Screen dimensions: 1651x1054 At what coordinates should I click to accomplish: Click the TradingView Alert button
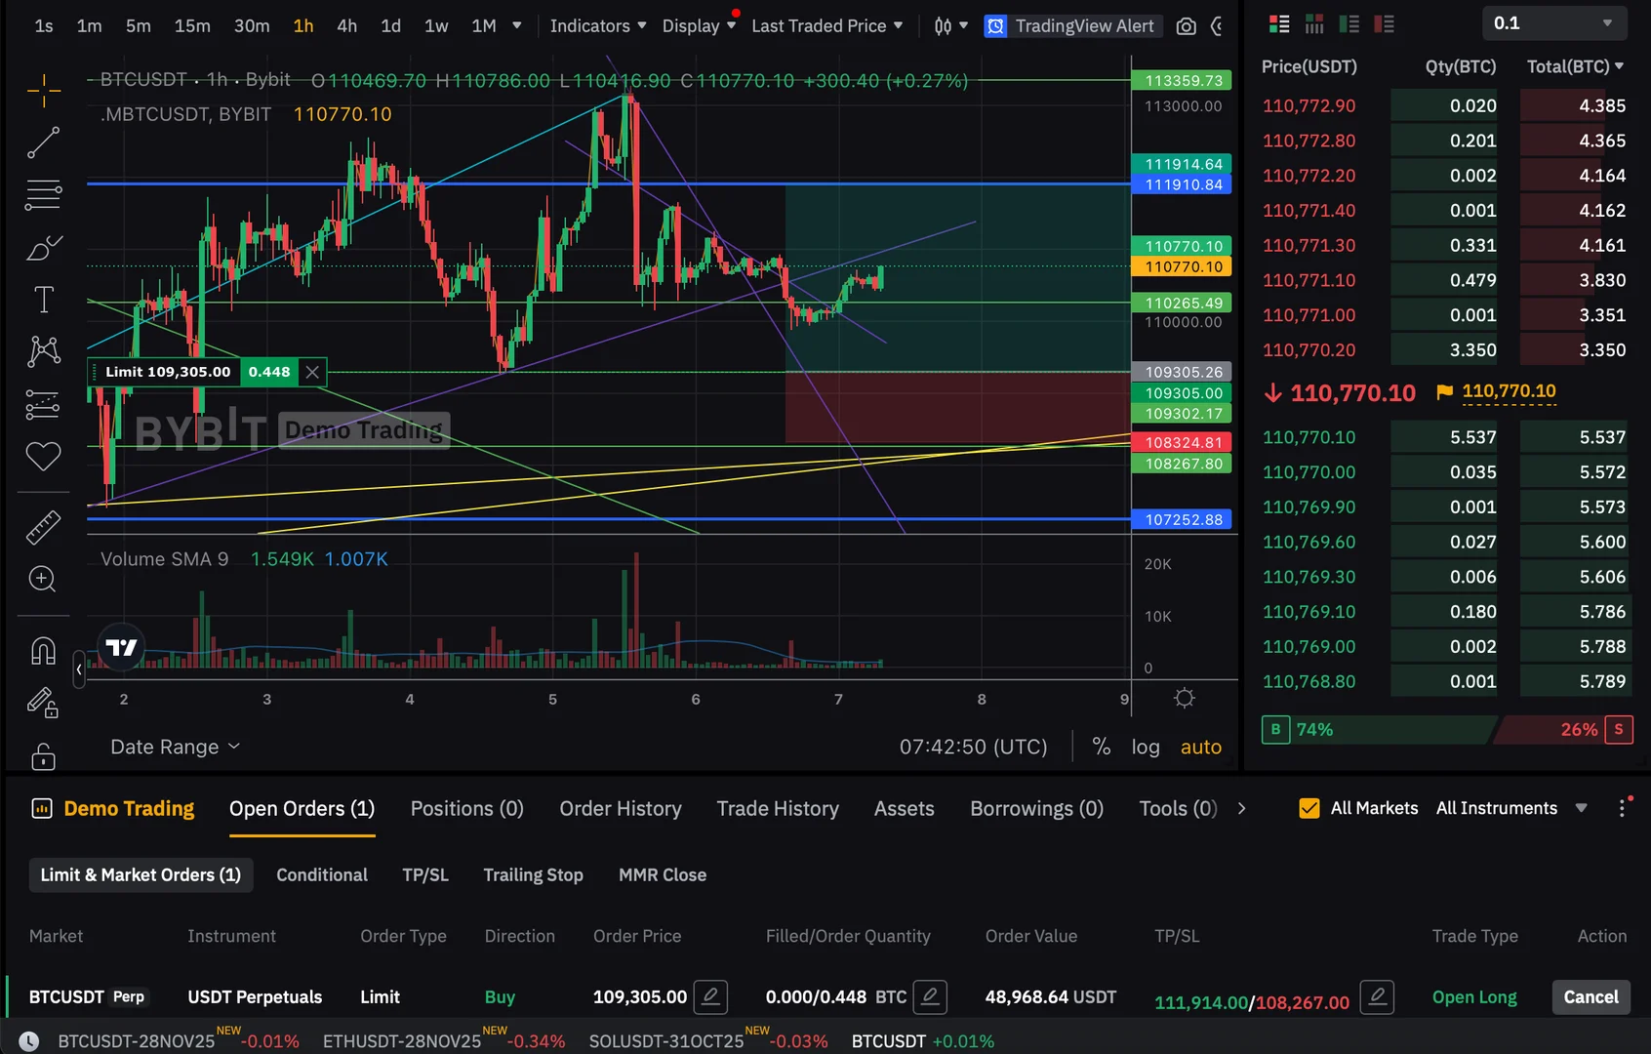pyautogui.click(x=1072, y=26)
